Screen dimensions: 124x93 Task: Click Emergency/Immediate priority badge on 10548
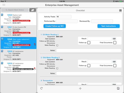coord(21,21)
